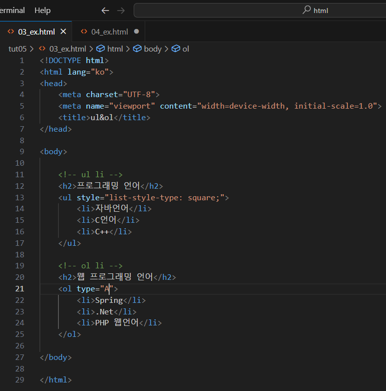This screenshot has height=391, width=386.
Task: Click the lang="ko" attribute
Action: [88, 72]
